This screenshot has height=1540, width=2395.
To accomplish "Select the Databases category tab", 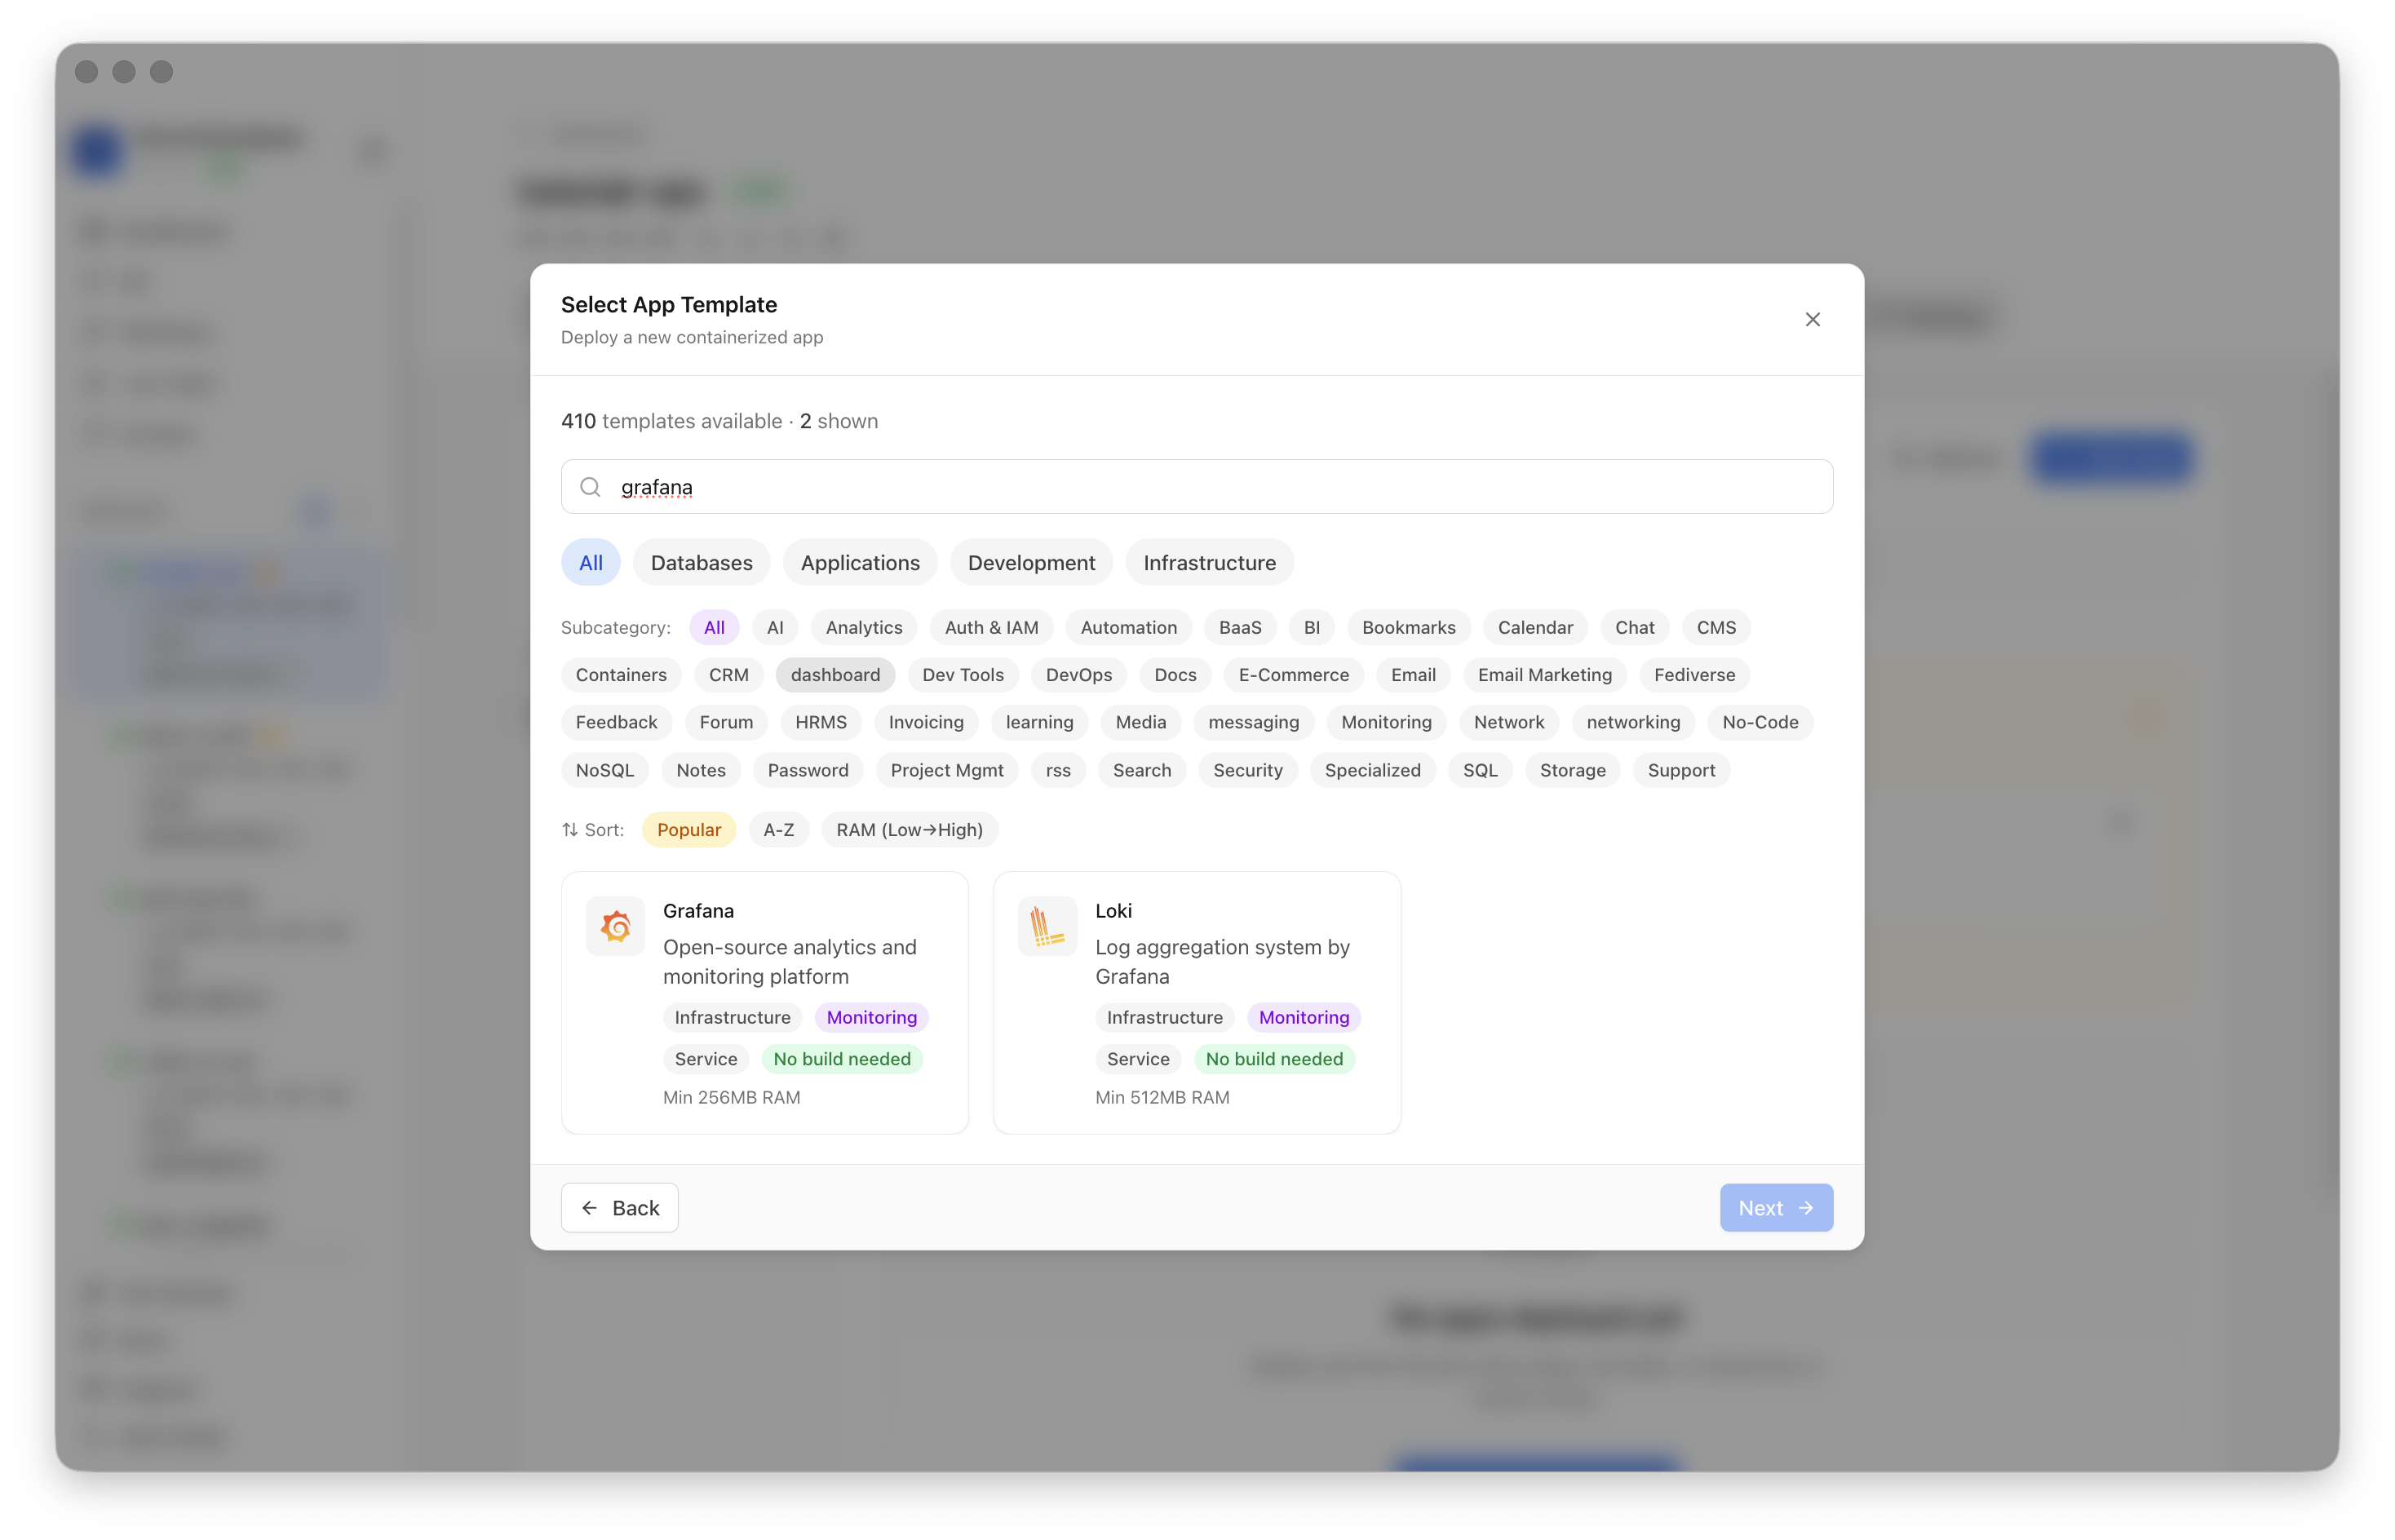I will coord(701,562).
